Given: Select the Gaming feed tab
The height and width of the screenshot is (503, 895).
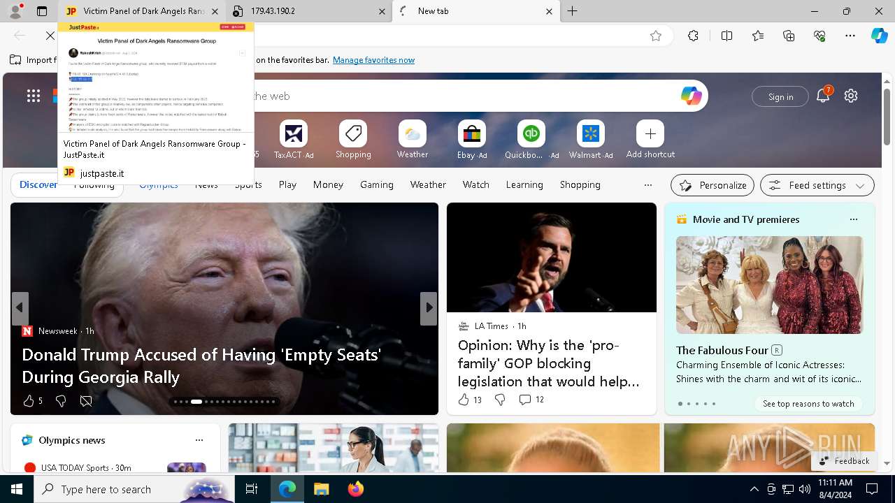Looking at the screenshot, I should 377,184.
